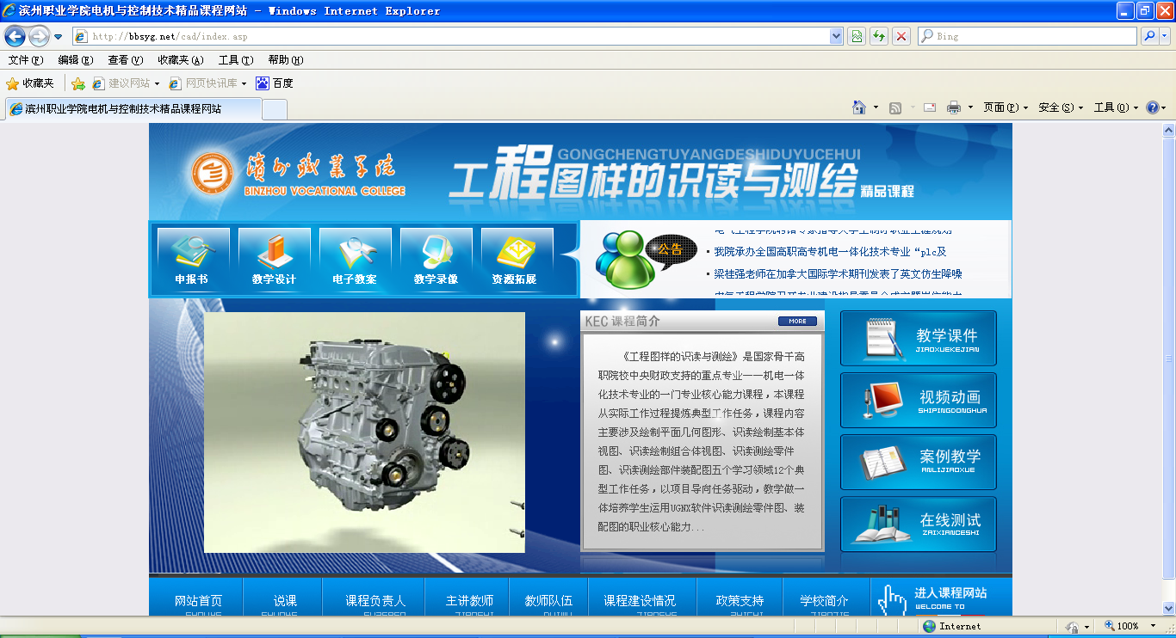Click the Stop loading red X icon

[x=901, y=36]
